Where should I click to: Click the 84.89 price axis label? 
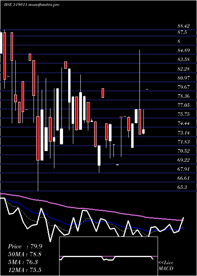pyautogui.click(x=184, y=50)
